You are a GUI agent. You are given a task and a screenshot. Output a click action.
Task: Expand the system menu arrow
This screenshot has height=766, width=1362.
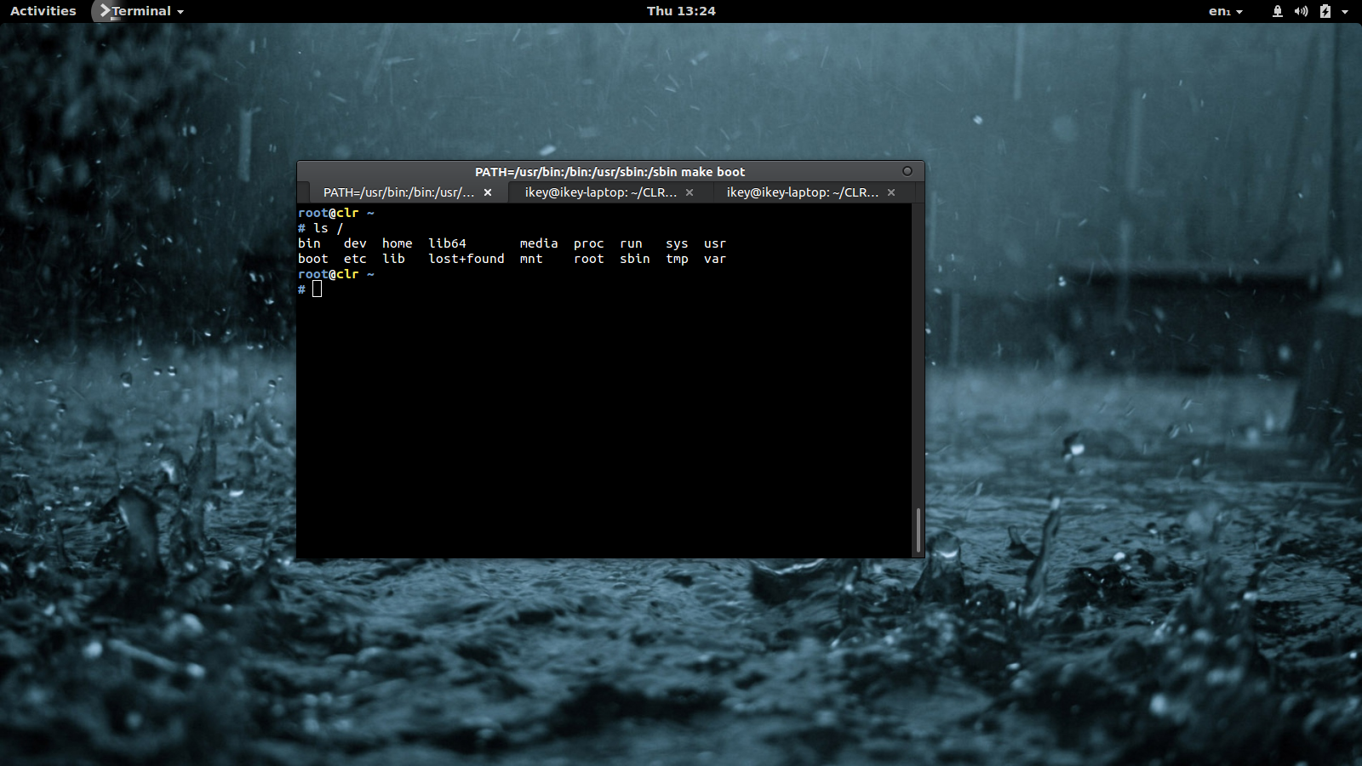click(x=1345, y=12)
